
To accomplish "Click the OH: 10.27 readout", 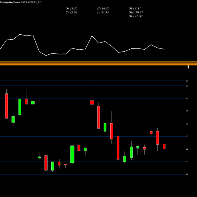I will pyautogui.click(x=136, y=13).
